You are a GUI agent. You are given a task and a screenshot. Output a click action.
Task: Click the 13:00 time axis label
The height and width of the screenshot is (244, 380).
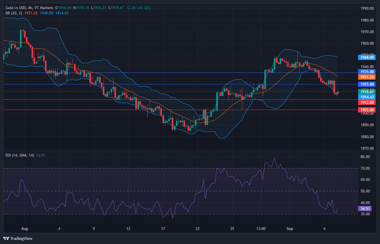pos(261,228)
